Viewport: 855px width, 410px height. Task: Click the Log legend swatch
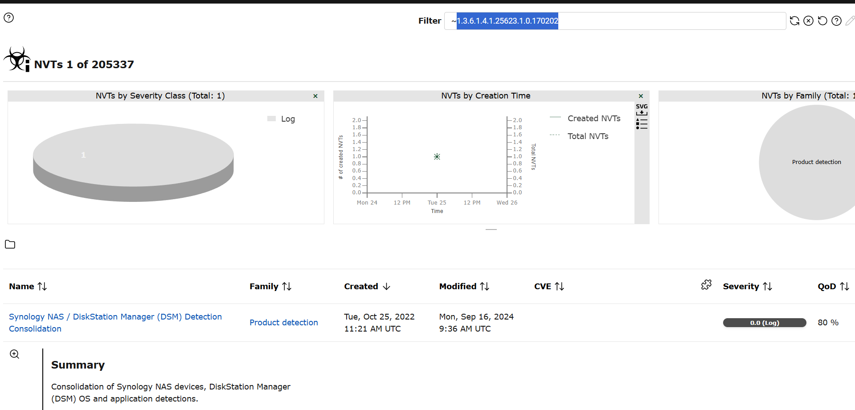click(x=271, y=119)
